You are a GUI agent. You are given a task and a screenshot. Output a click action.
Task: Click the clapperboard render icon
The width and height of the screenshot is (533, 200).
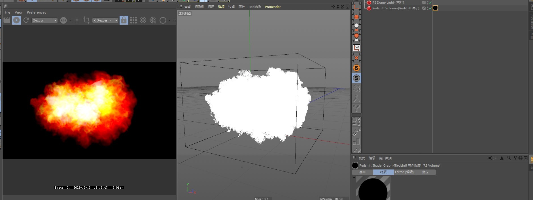pyautogui.click(x=7, y=20)
